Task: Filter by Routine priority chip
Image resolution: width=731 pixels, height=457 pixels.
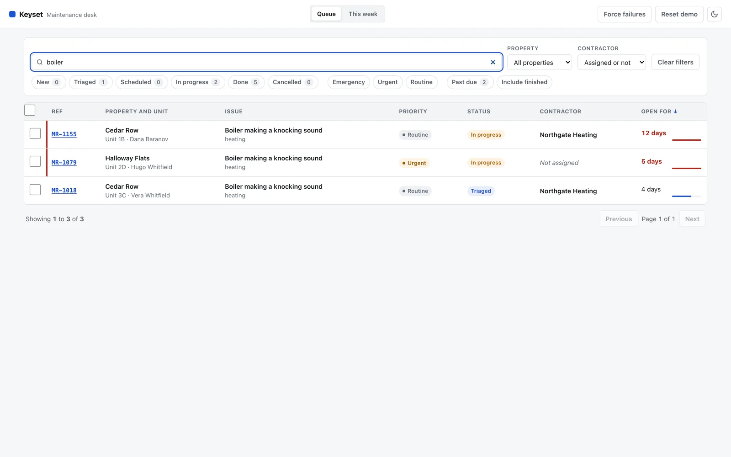Action: [x=421, y=82]
